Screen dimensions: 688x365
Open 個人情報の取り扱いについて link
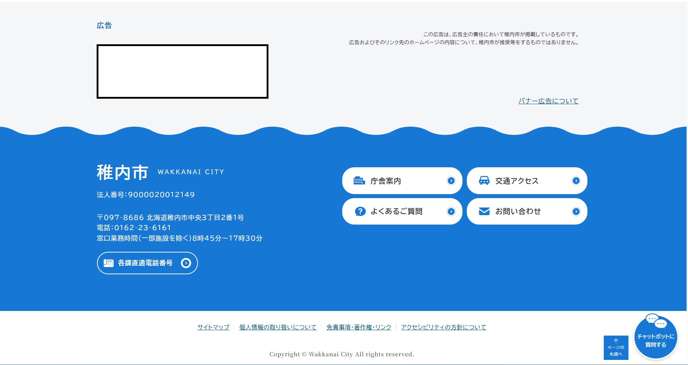click(278, 327)
